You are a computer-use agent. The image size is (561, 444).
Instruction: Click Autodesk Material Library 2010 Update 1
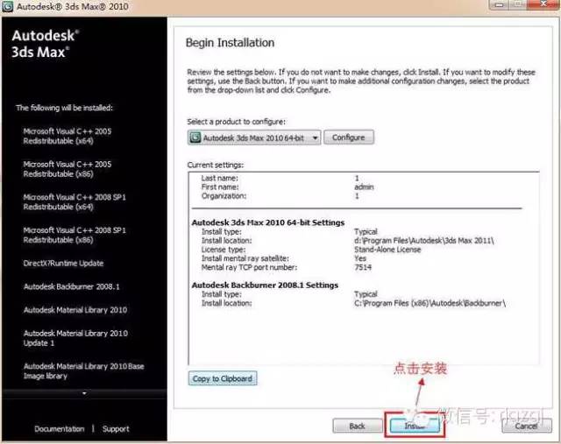pyautogui.click(x=75, y=338)
